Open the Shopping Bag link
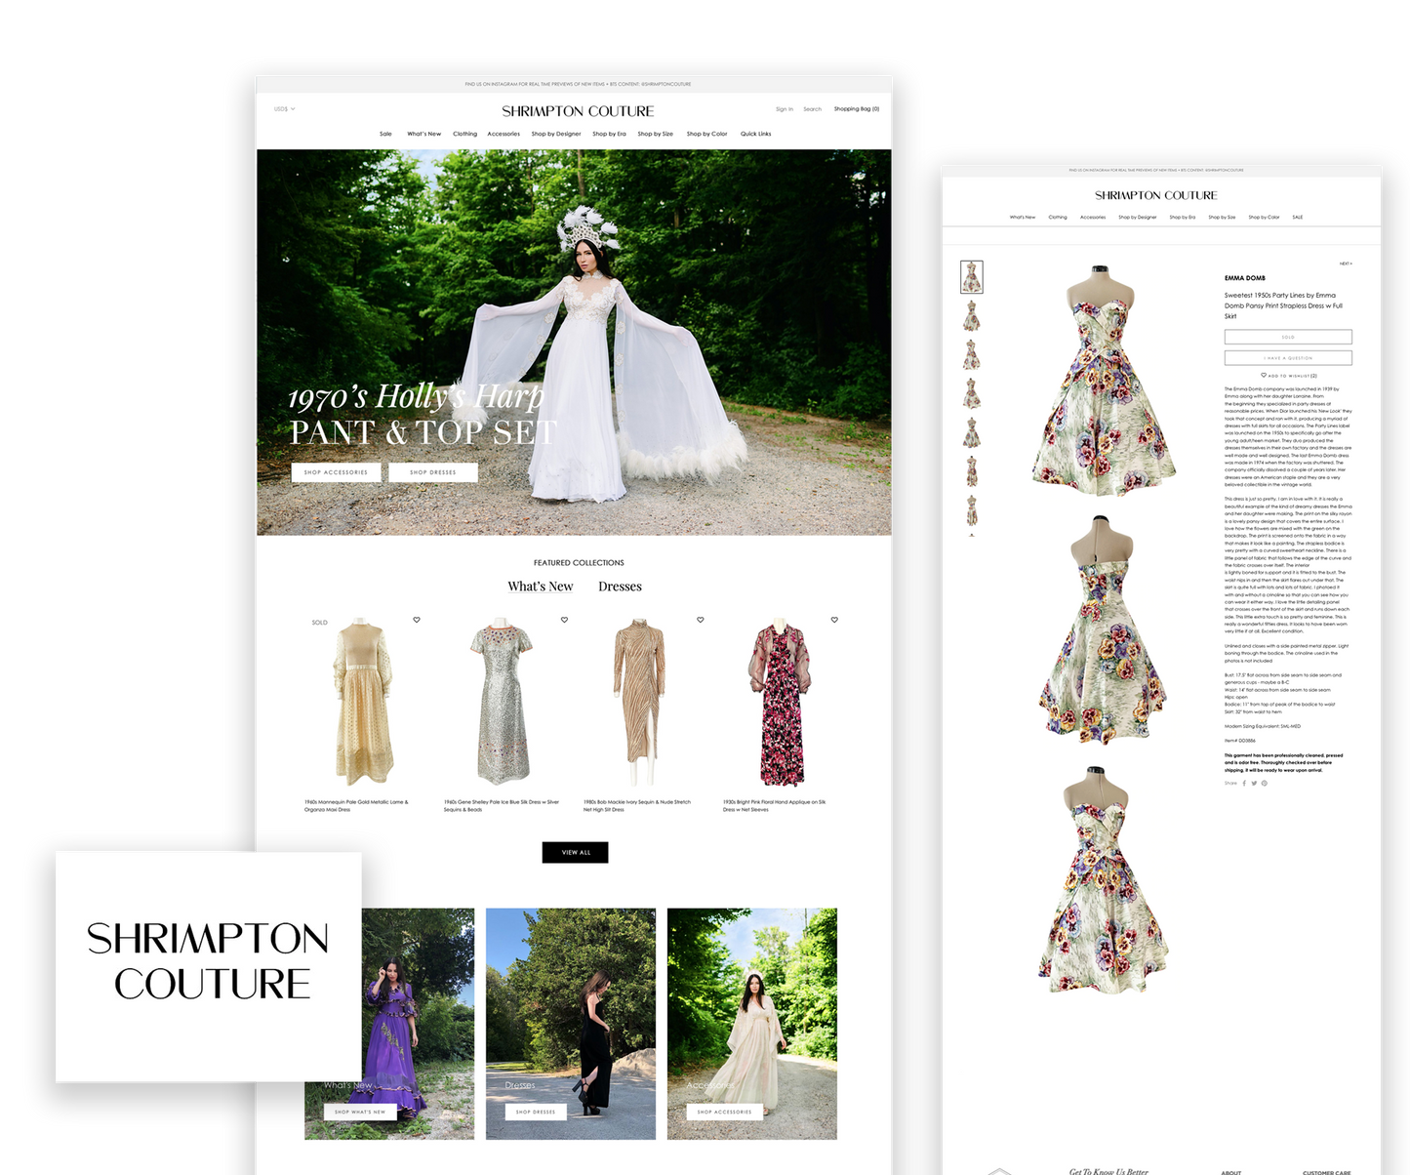Viewport: 1410px width, 1175px height. 856,109
